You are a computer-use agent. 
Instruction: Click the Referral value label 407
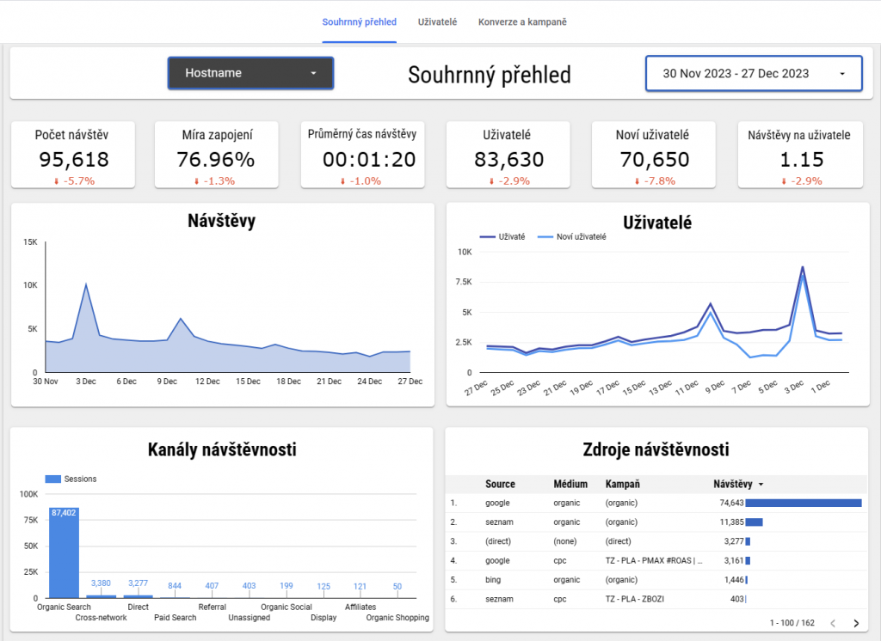coord(212,585)
